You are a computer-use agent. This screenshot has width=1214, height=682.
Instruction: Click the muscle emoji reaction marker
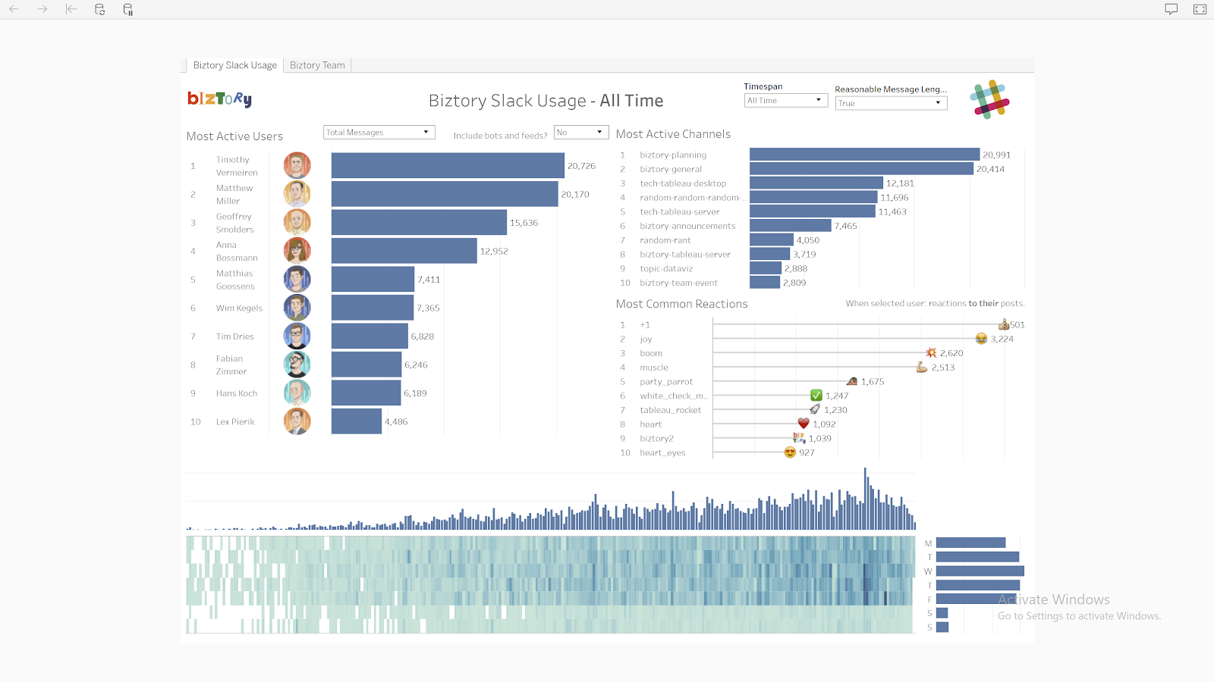922,368
